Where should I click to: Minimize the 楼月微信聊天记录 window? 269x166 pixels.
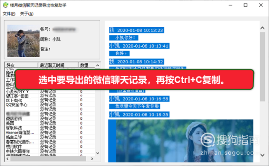pos(231,5)
